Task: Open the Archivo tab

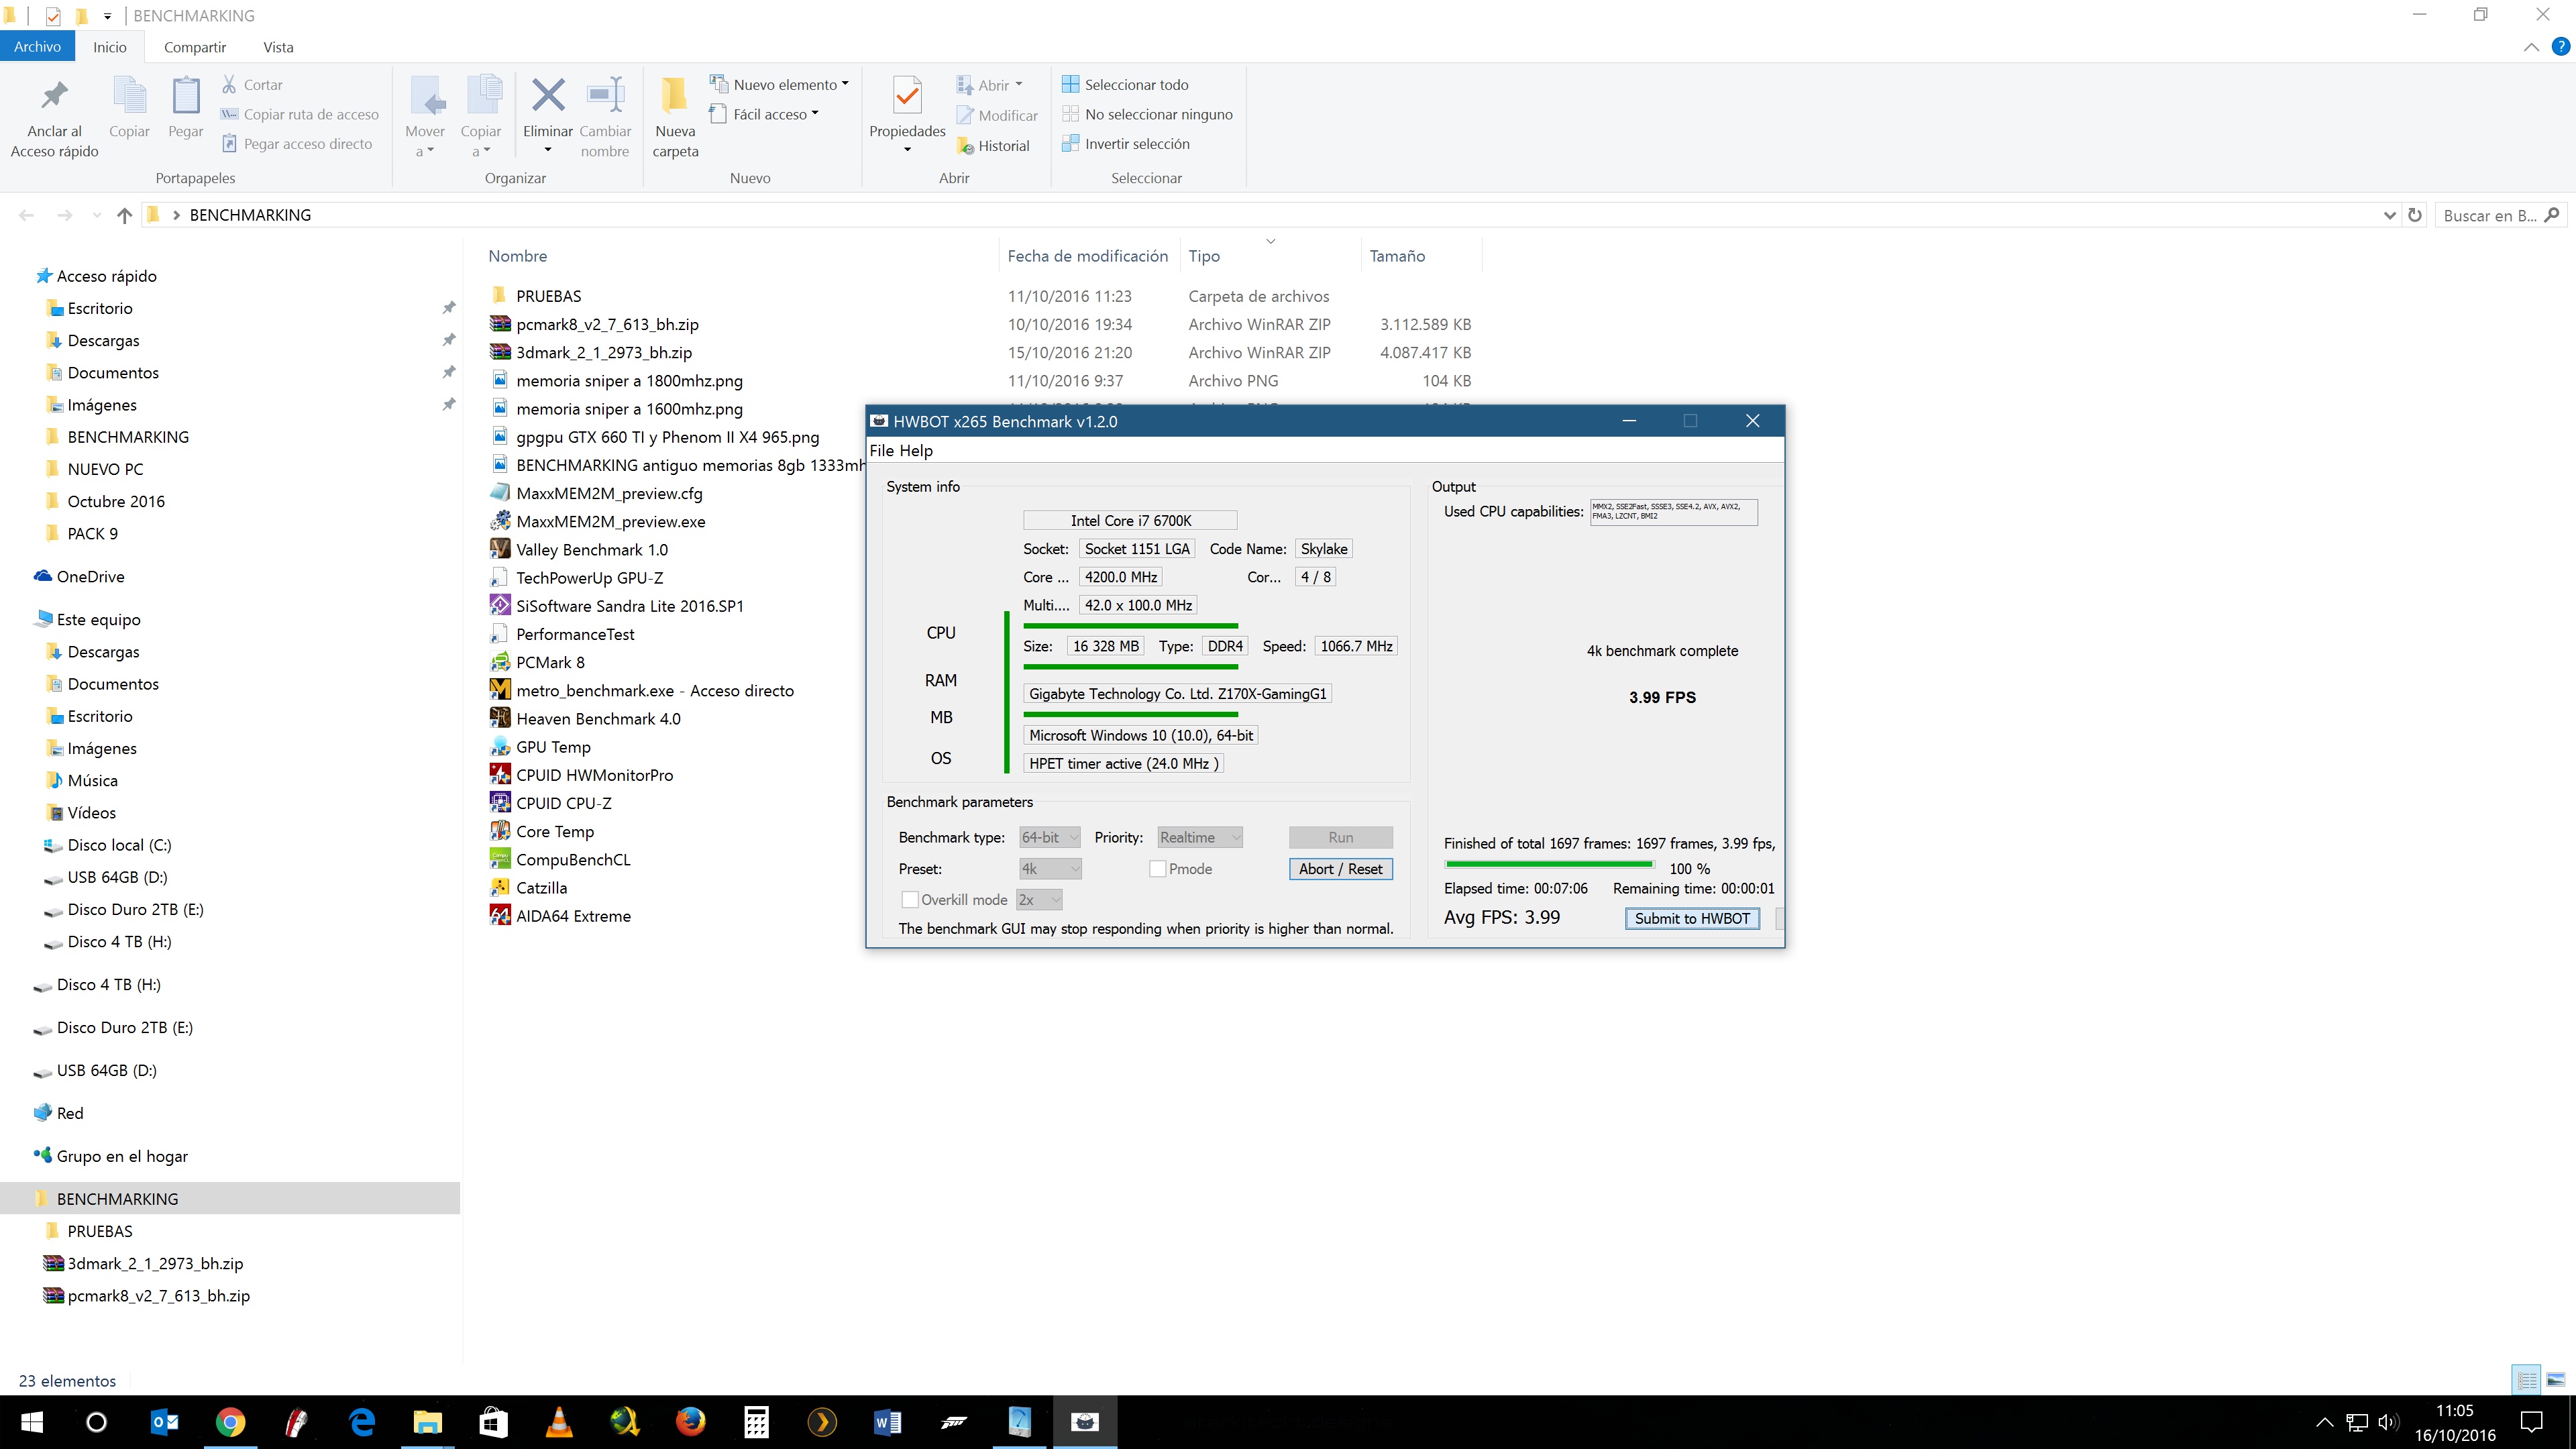Action: pyautogui.click(x=37, y=47)
